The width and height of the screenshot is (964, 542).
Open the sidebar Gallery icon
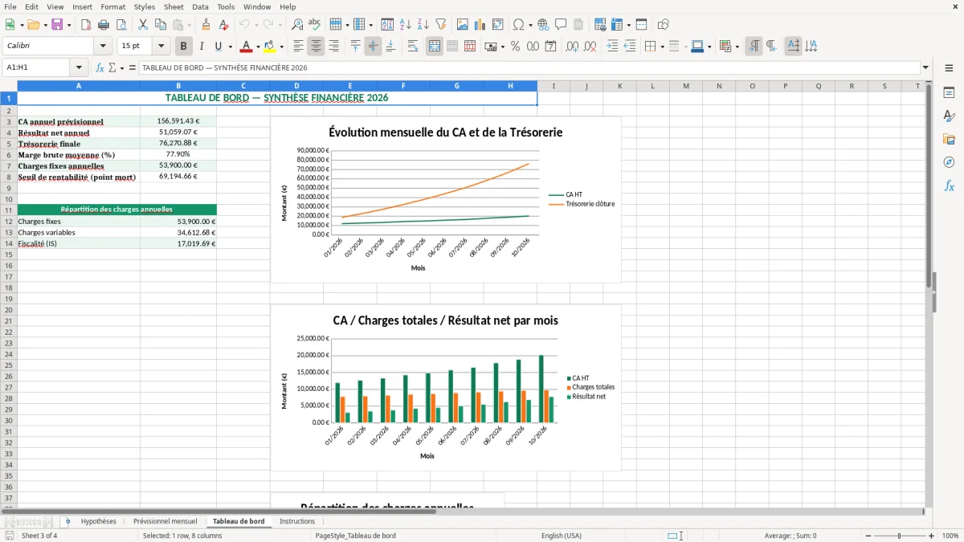(949, 139)
